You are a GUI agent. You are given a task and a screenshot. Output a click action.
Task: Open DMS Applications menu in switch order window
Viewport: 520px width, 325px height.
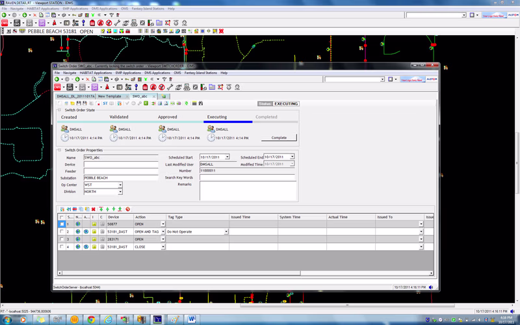(x=157, y=73)
